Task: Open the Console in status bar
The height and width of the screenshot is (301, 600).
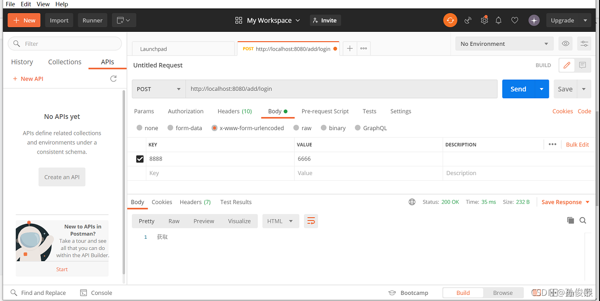Action: tap(96, 293)
